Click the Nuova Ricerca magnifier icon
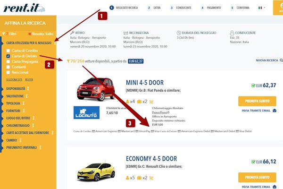The height and width of the screenshot is (189, 283). tap(281, 60)
